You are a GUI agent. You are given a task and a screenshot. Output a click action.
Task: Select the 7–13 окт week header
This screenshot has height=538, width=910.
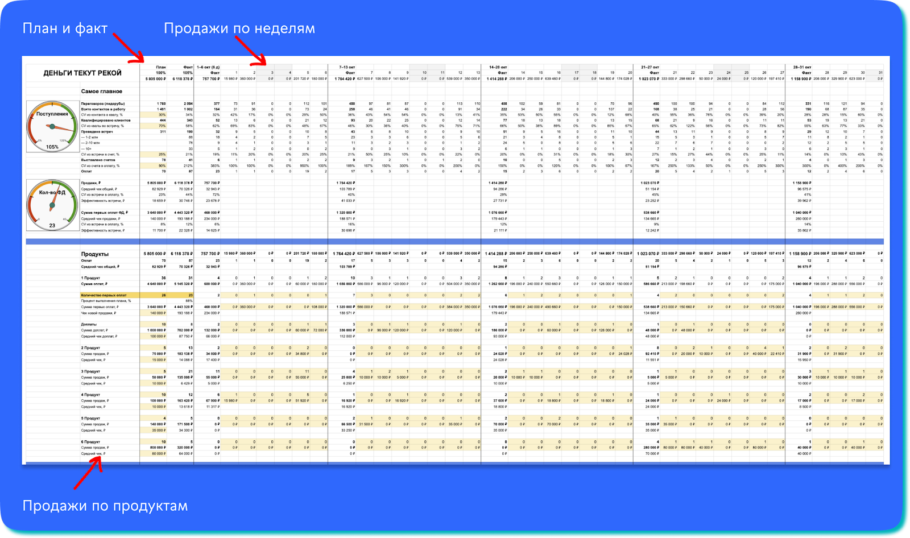point(347,67)
